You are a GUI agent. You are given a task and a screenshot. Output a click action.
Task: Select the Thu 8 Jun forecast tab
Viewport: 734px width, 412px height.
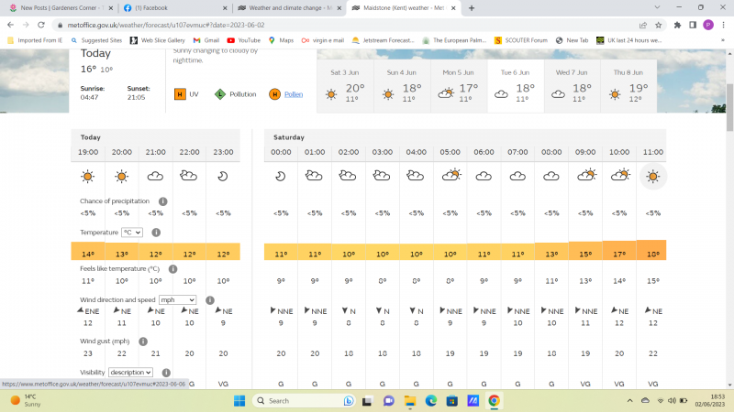pos(628,86)
